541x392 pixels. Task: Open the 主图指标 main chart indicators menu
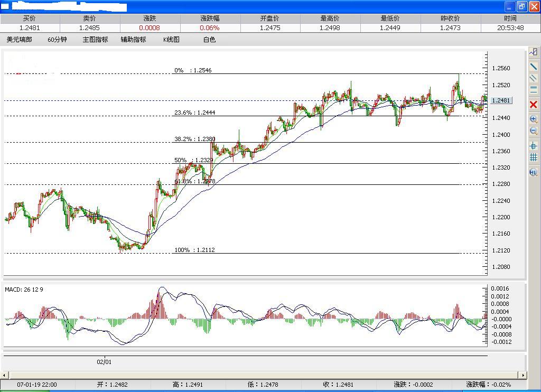click(x=95, y=39)
